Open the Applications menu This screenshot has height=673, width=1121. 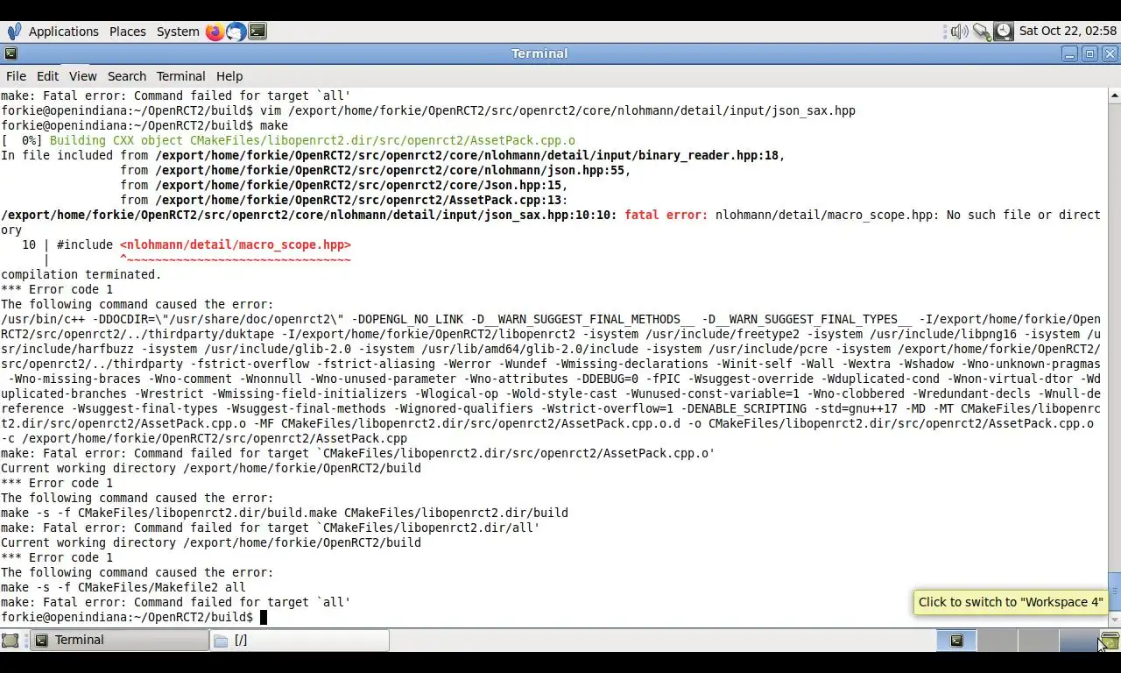63,32
